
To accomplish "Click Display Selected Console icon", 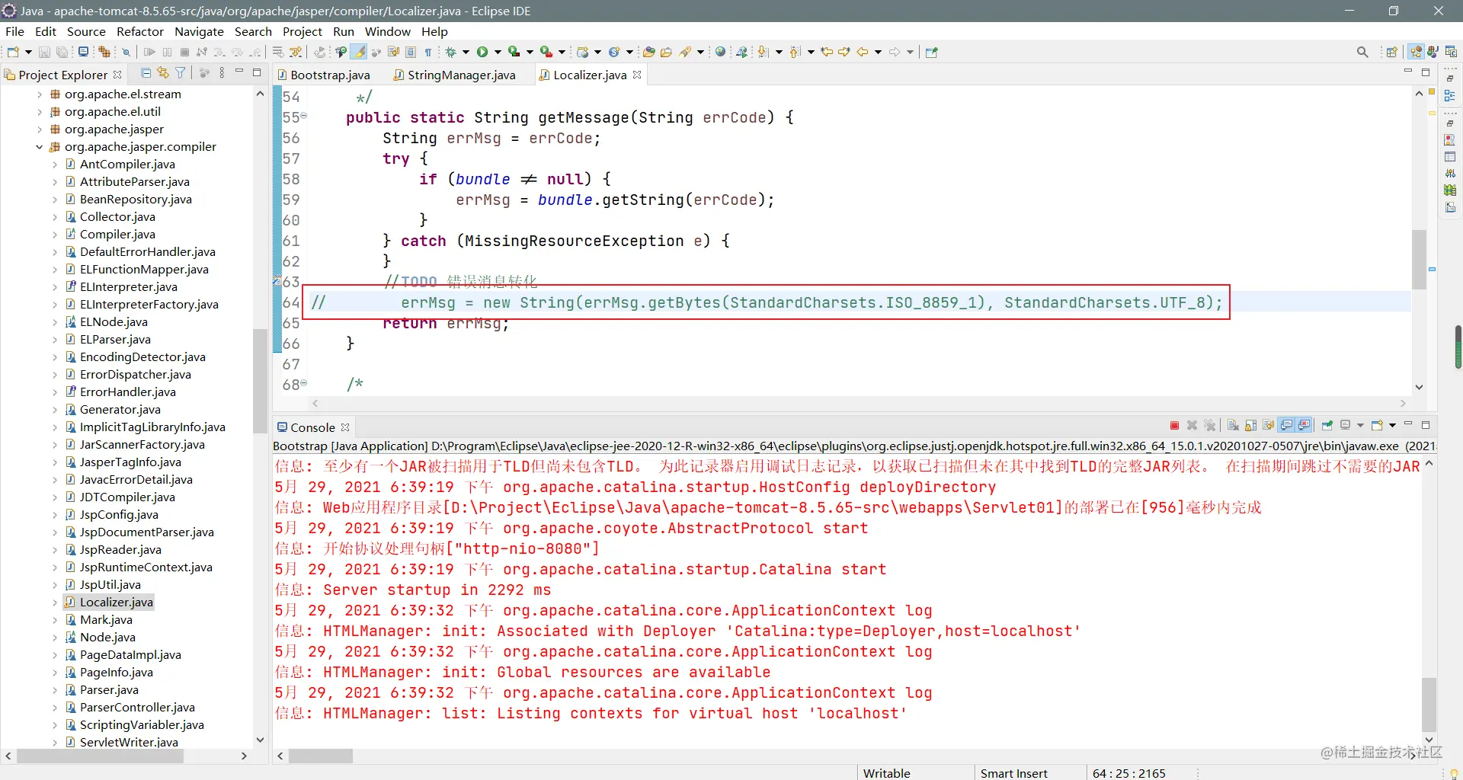I will [1345, 425].
